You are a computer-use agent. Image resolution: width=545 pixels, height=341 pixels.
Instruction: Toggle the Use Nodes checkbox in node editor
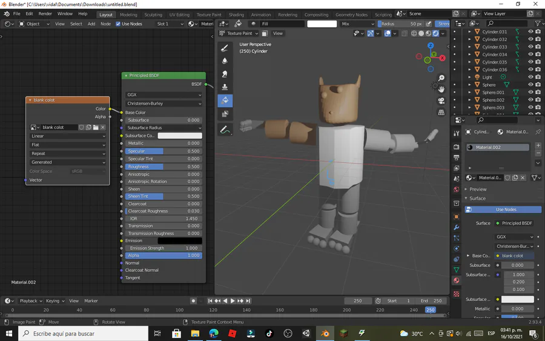click(x=118, y=24)
